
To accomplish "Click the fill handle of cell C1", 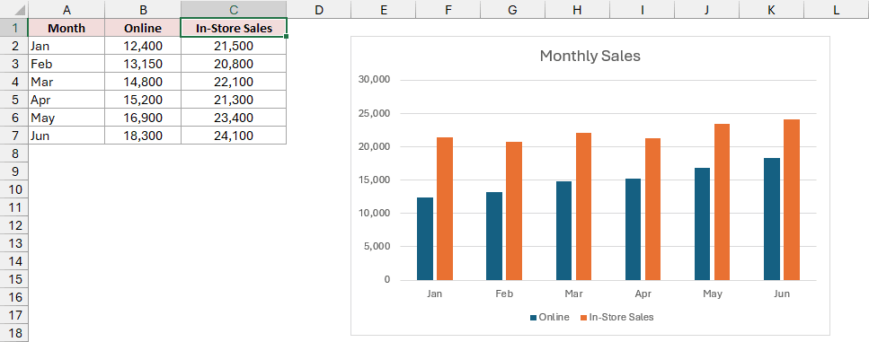I will (286, 37).
